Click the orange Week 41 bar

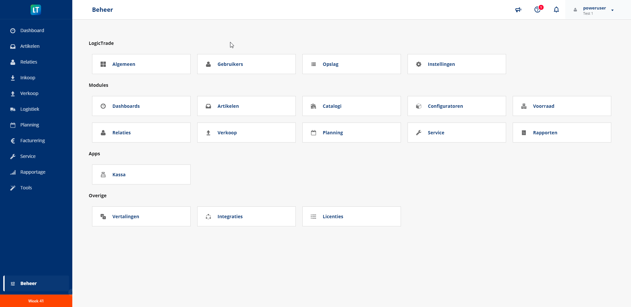(36, 301)
